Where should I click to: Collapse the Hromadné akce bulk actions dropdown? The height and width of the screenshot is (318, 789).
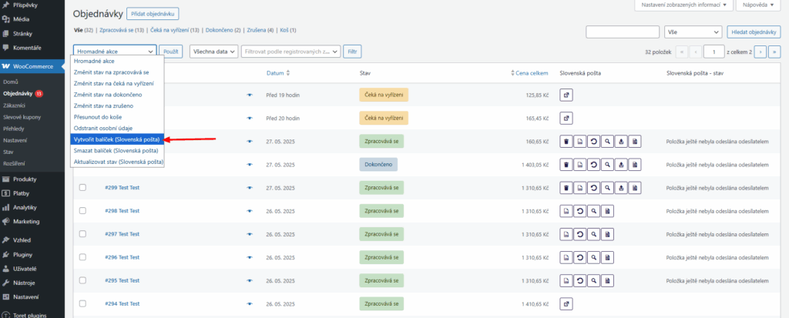point(115,52)
